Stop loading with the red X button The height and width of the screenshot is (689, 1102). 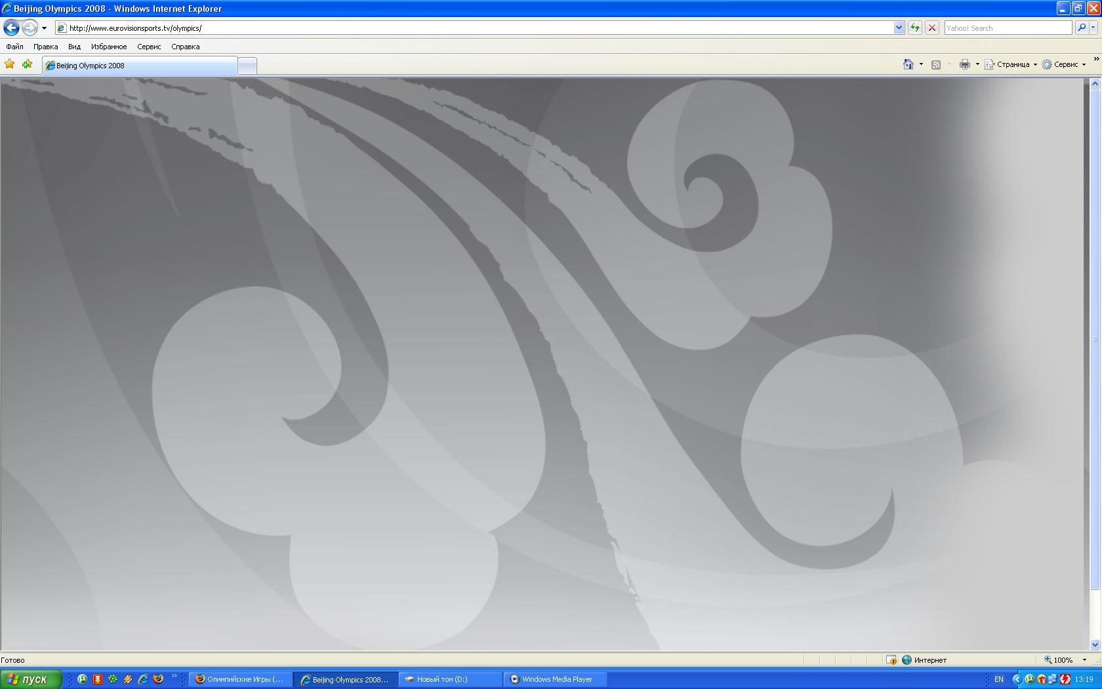coord(931,28)
